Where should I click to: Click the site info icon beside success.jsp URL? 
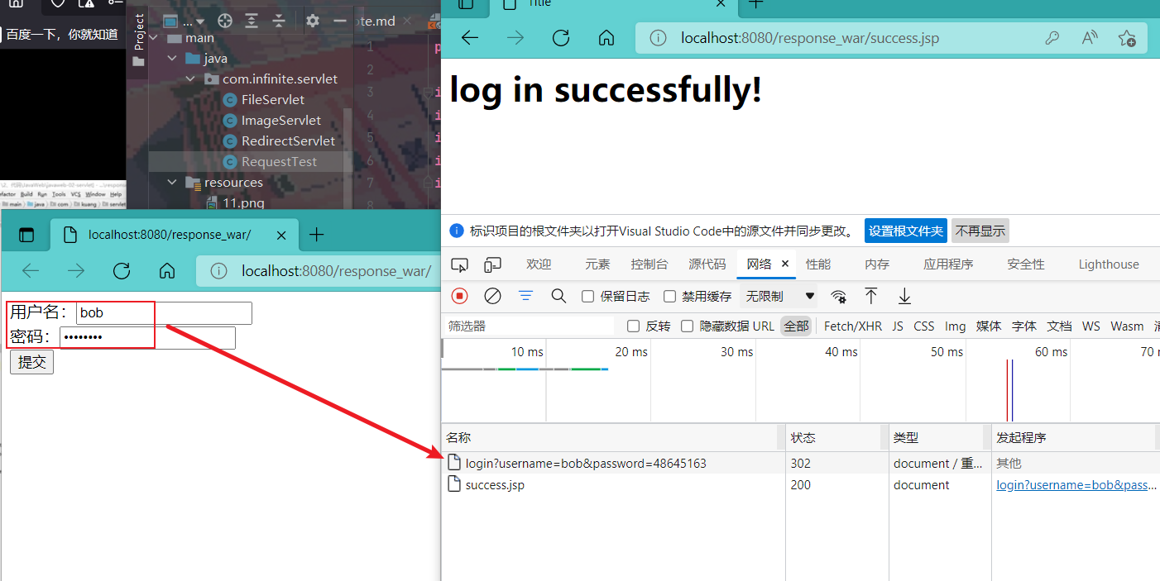pos(658,38)
